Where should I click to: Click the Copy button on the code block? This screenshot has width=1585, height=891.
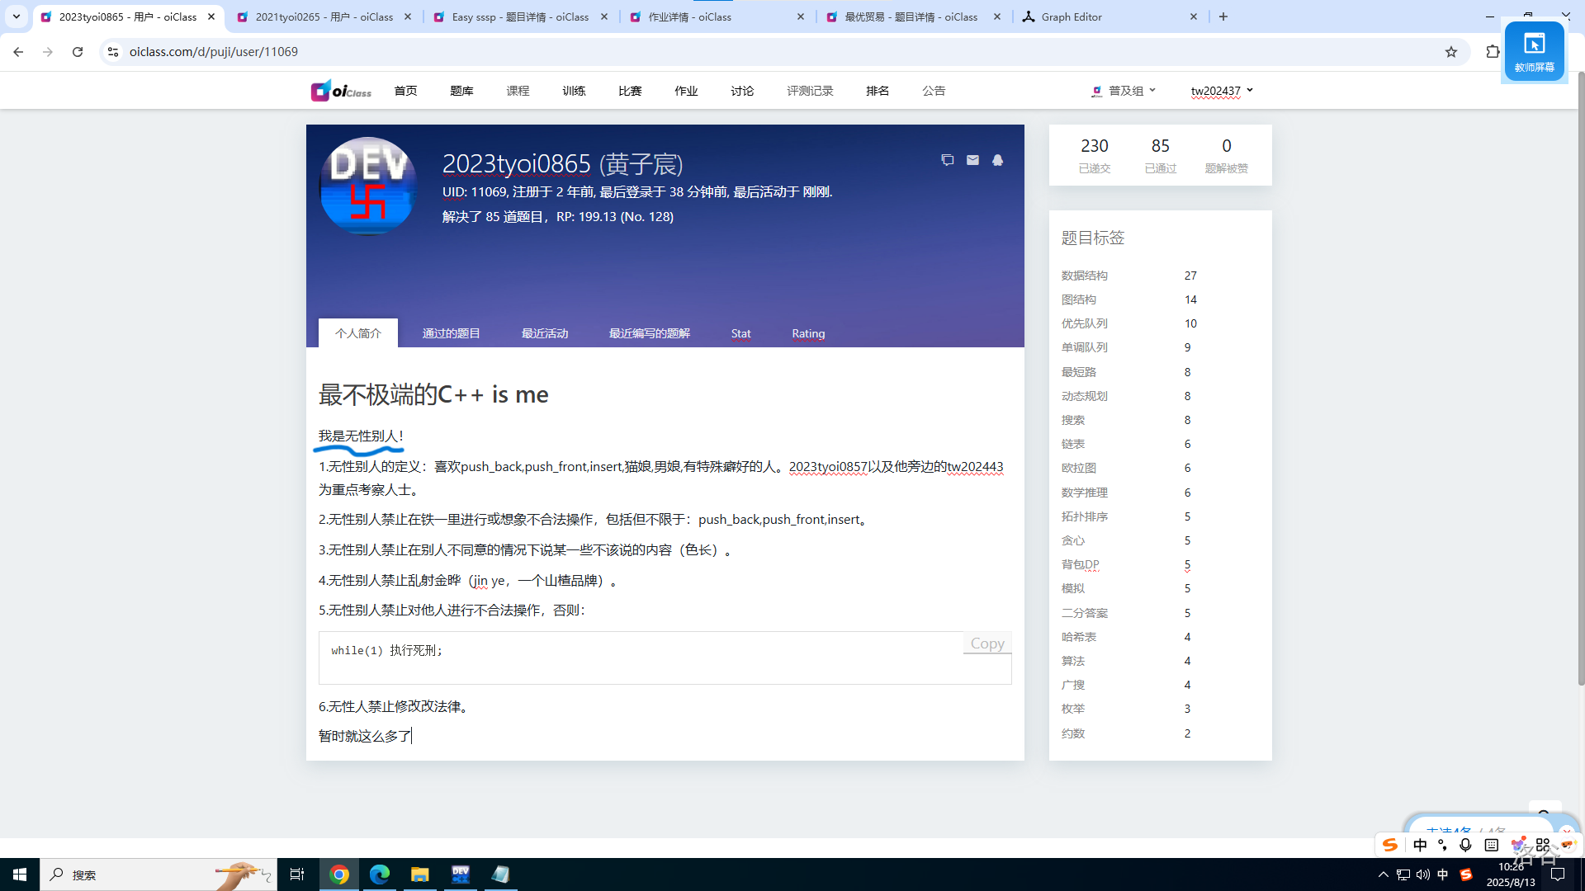[986, 643]
